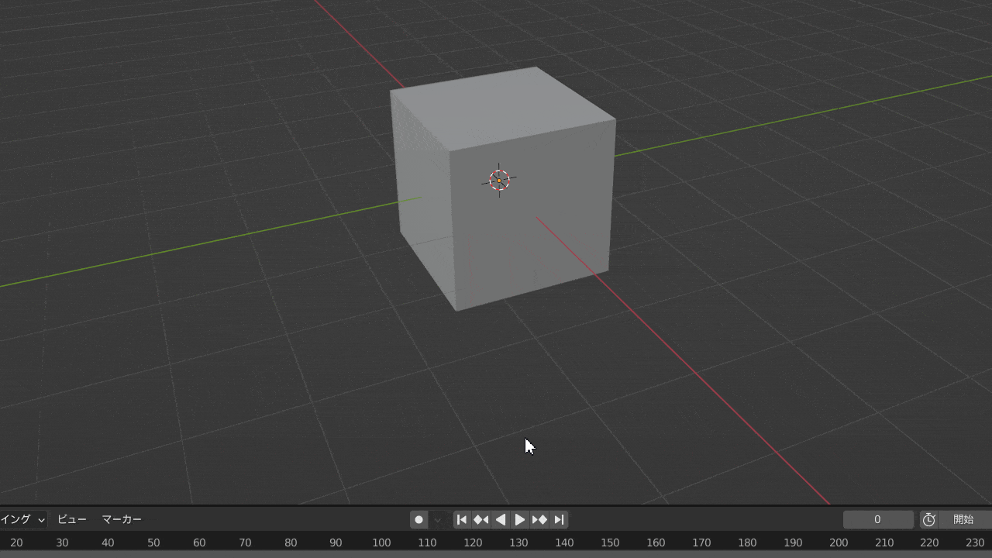The image size is (992, 558).
Task: Click frame 100 on the timeline ruler
Action: pyautogui.click(x=381, y=542)
